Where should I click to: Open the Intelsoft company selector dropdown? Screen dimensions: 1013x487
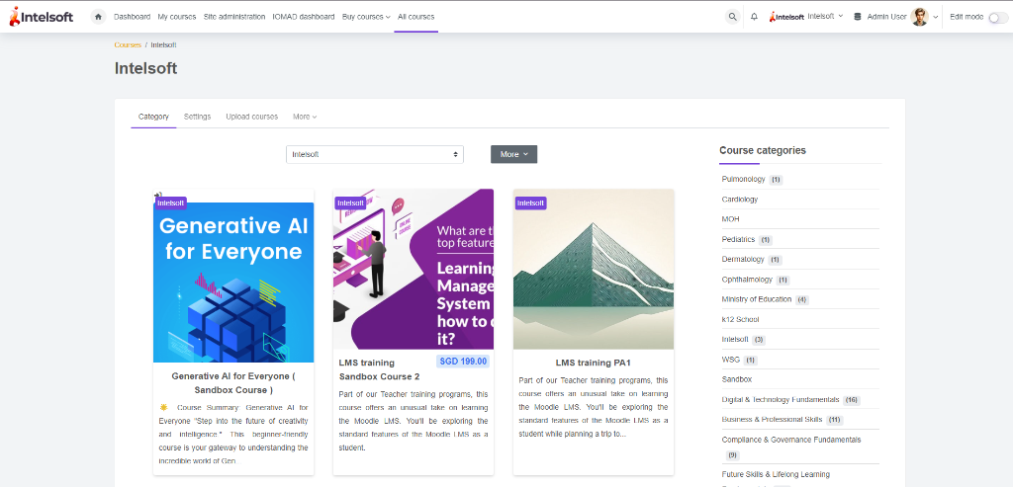(x=826, y=16)
